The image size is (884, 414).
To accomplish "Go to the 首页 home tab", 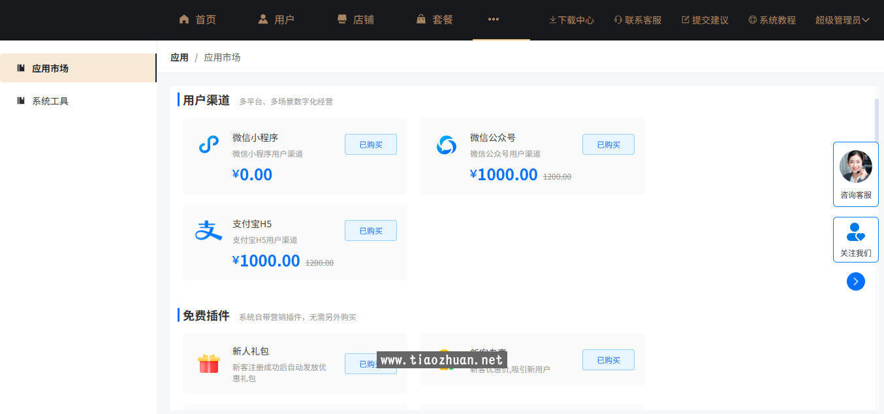I will coord(197,20).
